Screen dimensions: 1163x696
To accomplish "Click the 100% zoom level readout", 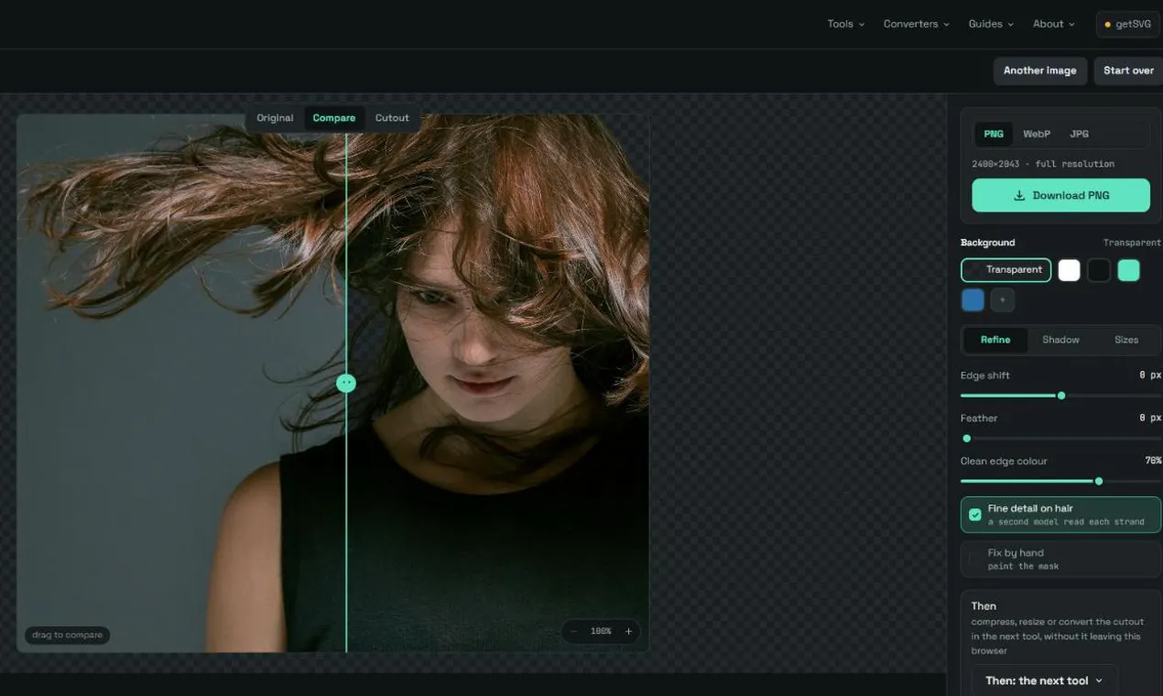I will pos(601,631).
